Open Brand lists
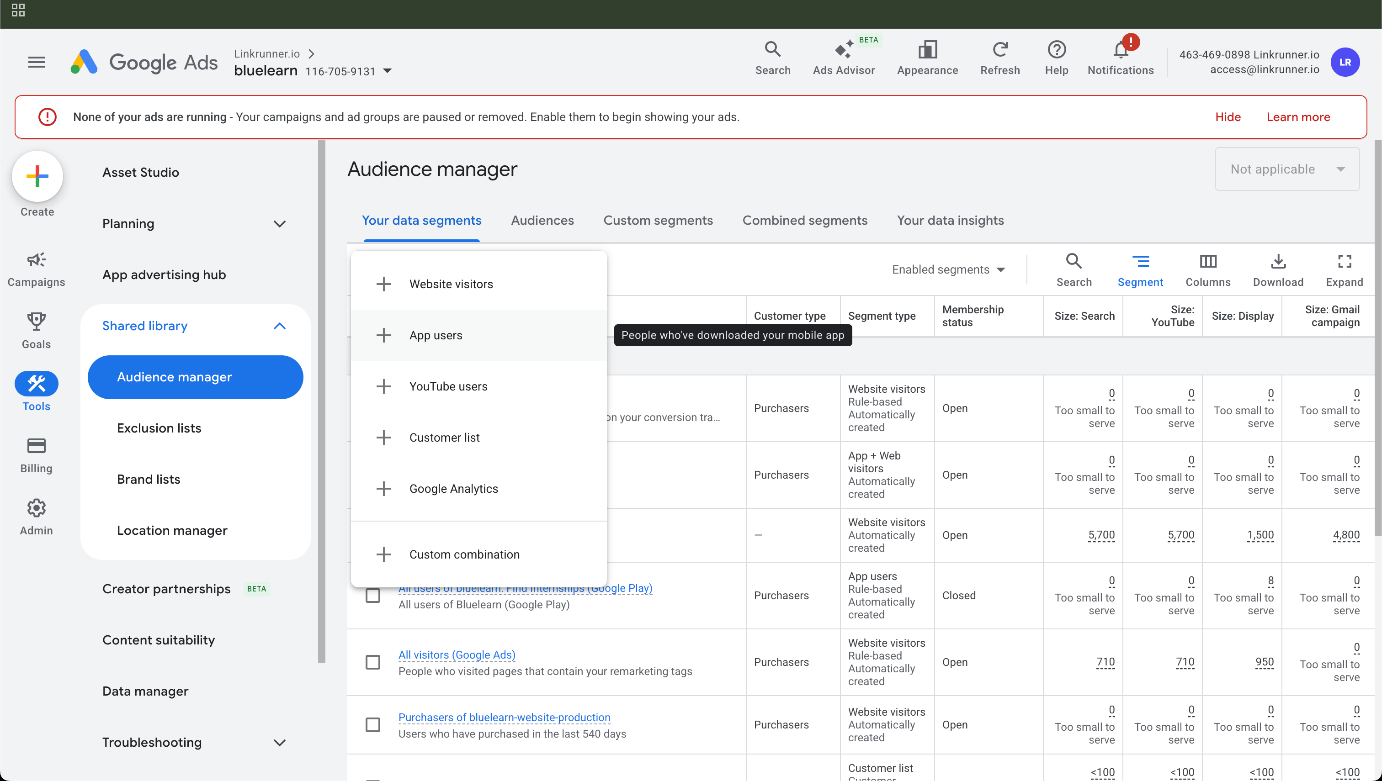The width and height of the screenshot is (1382, 781). coord(148,479)
